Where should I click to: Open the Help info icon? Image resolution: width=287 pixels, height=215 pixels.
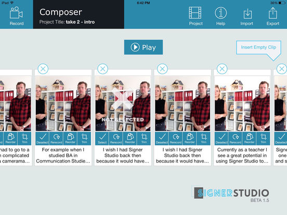[220, 16]
